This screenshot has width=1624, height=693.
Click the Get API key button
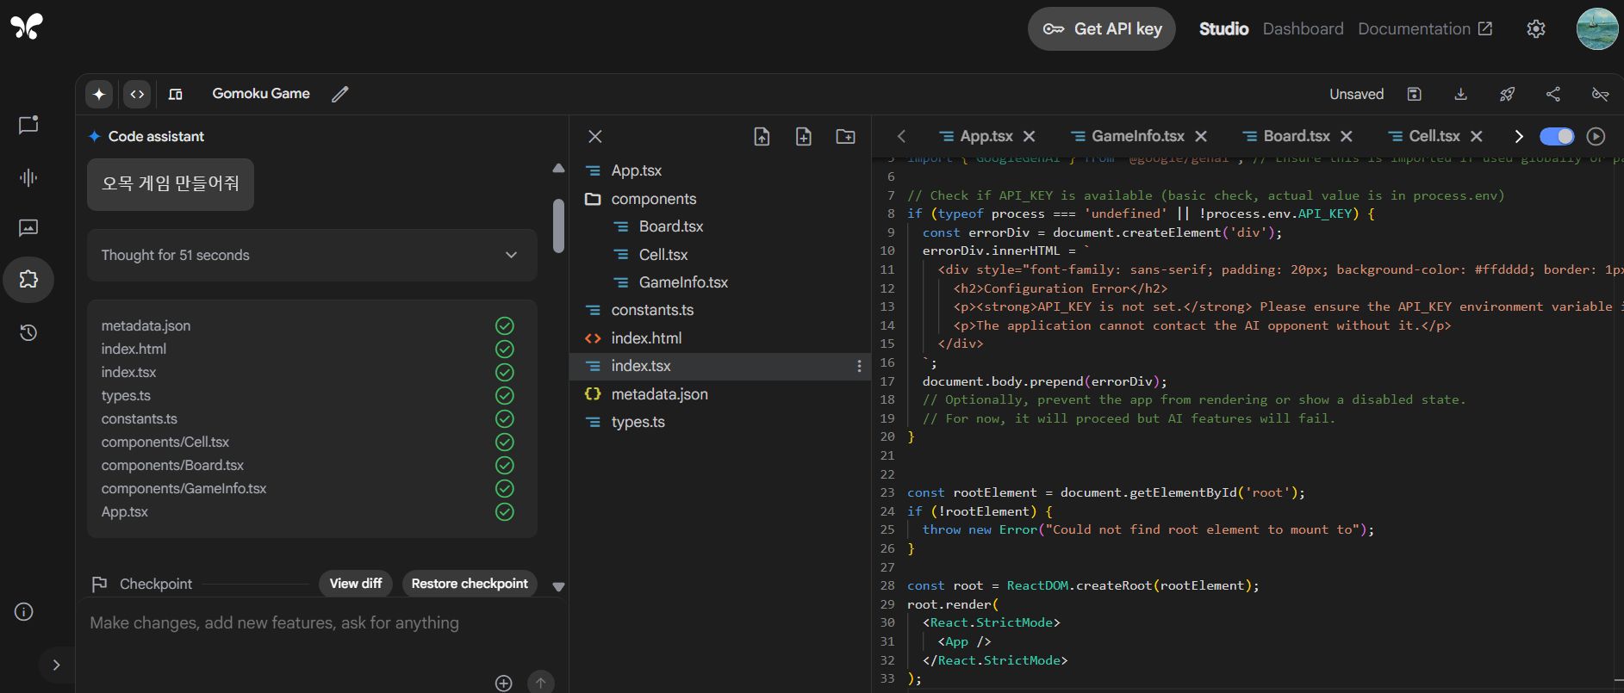pos(1102,29)
